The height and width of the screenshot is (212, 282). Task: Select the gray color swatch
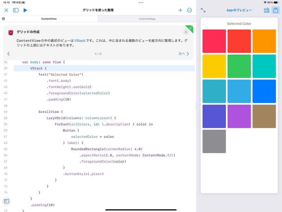pos(214,141)
